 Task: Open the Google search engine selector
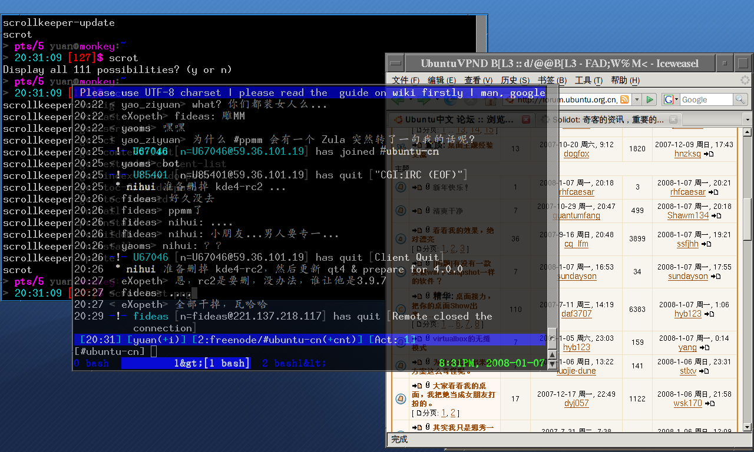(x=672, y=99)
